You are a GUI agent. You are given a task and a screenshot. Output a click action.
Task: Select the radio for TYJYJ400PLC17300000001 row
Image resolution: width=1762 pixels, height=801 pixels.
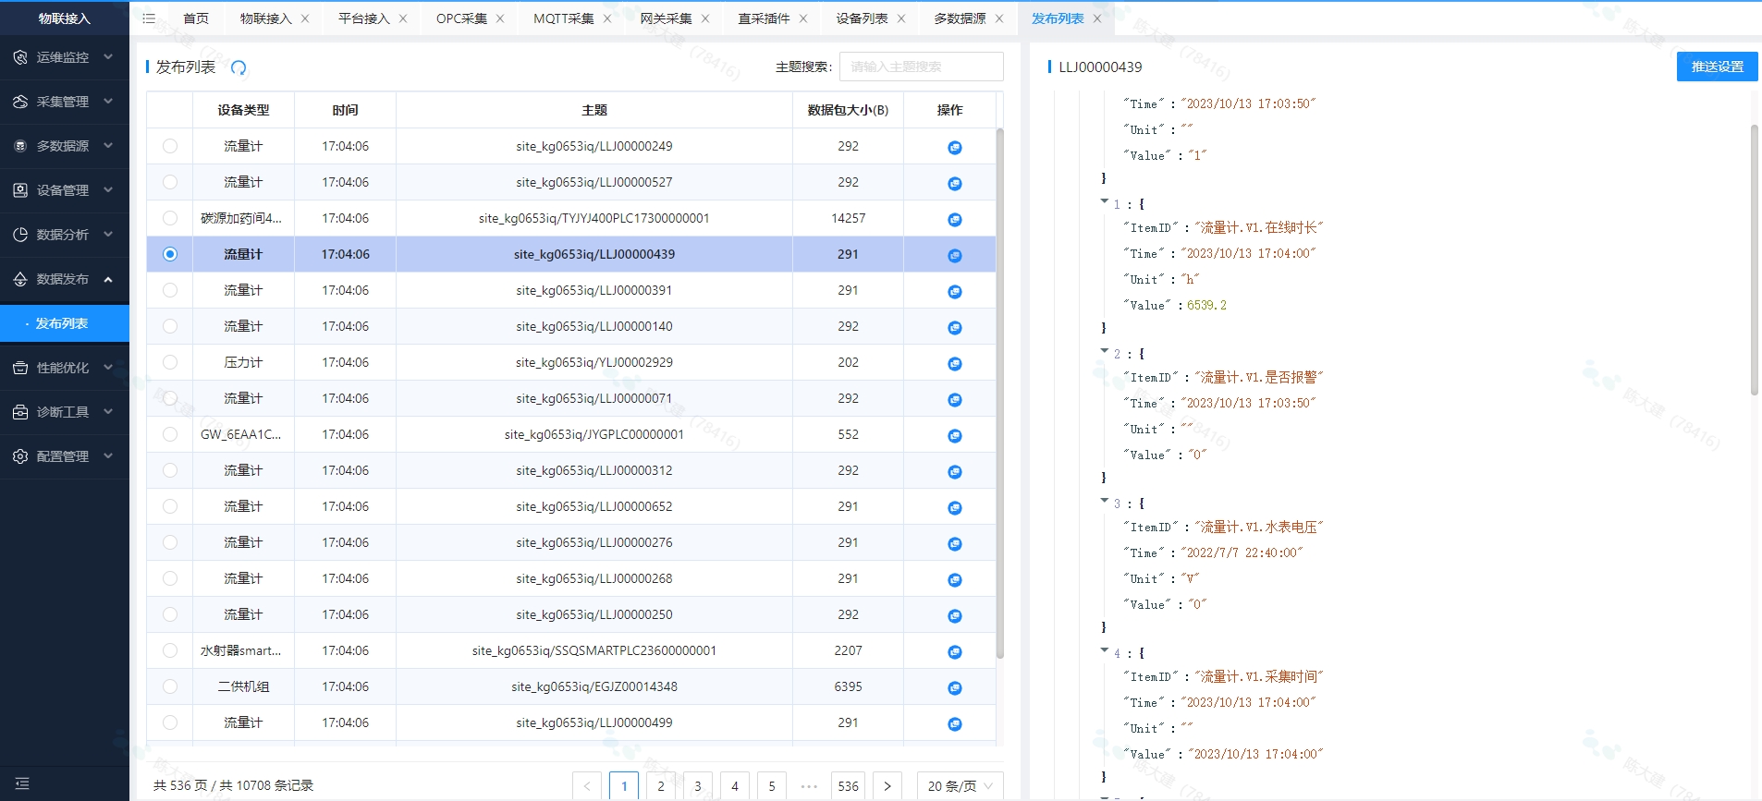tap(170, 218)
